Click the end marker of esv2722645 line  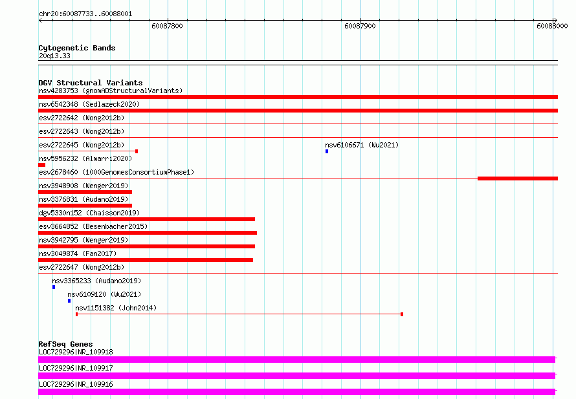point(137,151)
